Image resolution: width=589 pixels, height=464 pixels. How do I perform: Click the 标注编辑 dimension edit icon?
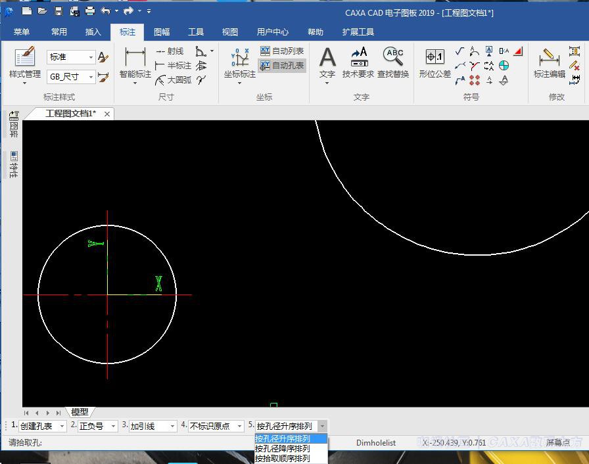coord(549,58)
